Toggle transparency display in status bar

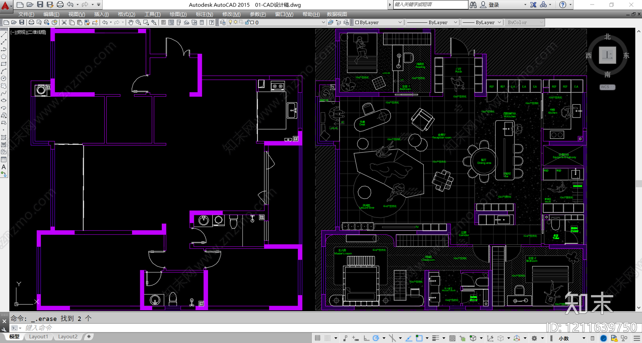click(x=452, y=338)
